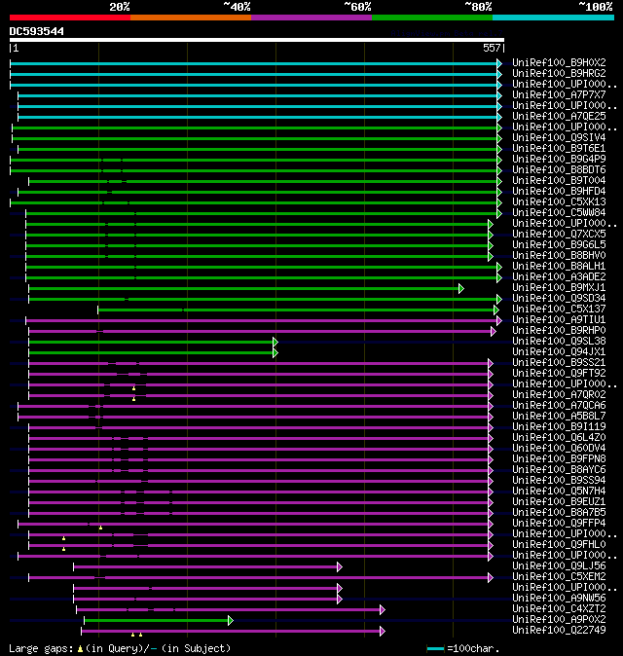
Task: Click the UniRef100_B8A7B5 text
Action: click(x=559, y=513)
